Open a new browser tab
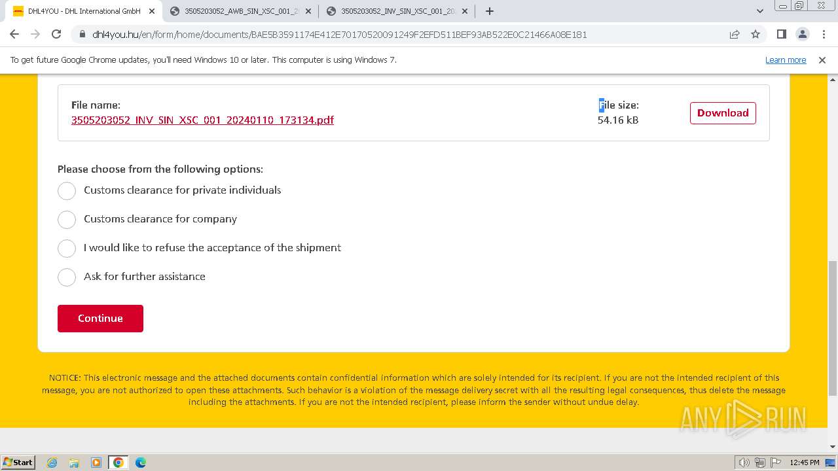Viewport: 838px width, 471px height. pos(490,11)
